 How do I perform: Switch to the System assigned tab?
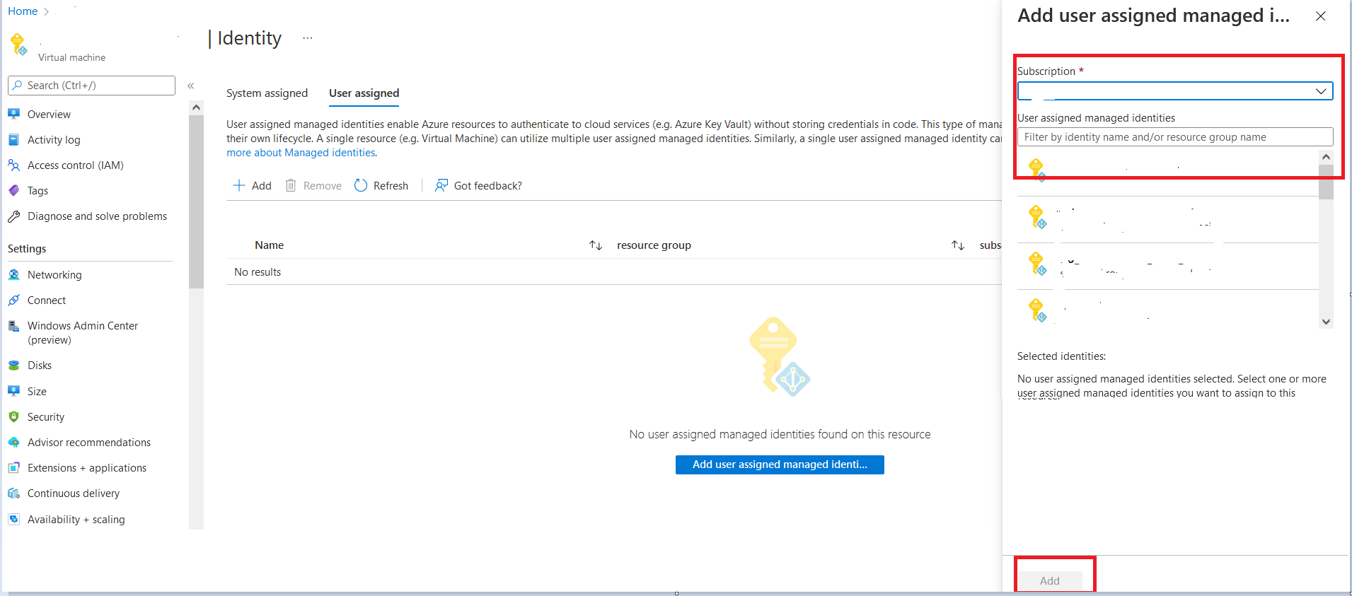pos(267,93)
